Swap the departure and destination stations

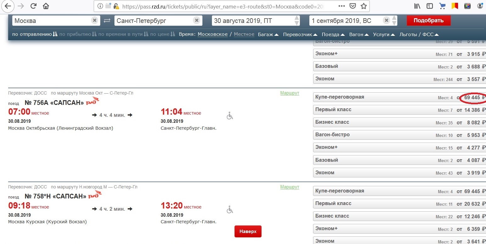point(107,21)
